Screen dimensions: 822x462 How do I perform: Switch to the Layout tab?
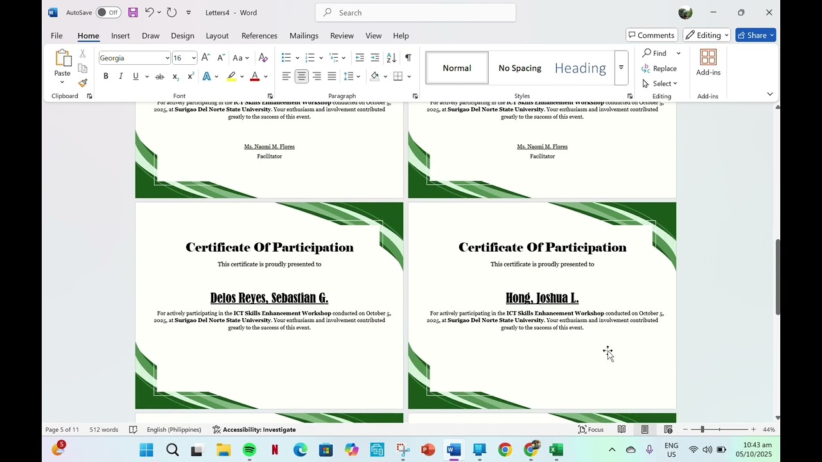pos(217,36)
